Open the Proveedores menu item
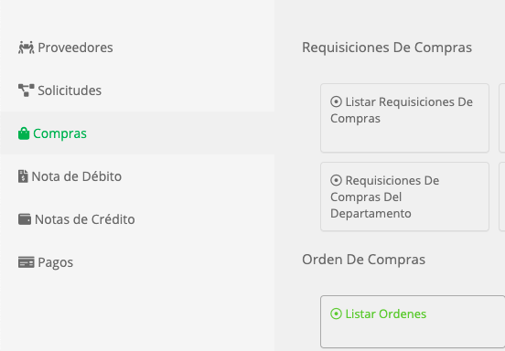This screenshot has height=351, width=505. point(137,48)
